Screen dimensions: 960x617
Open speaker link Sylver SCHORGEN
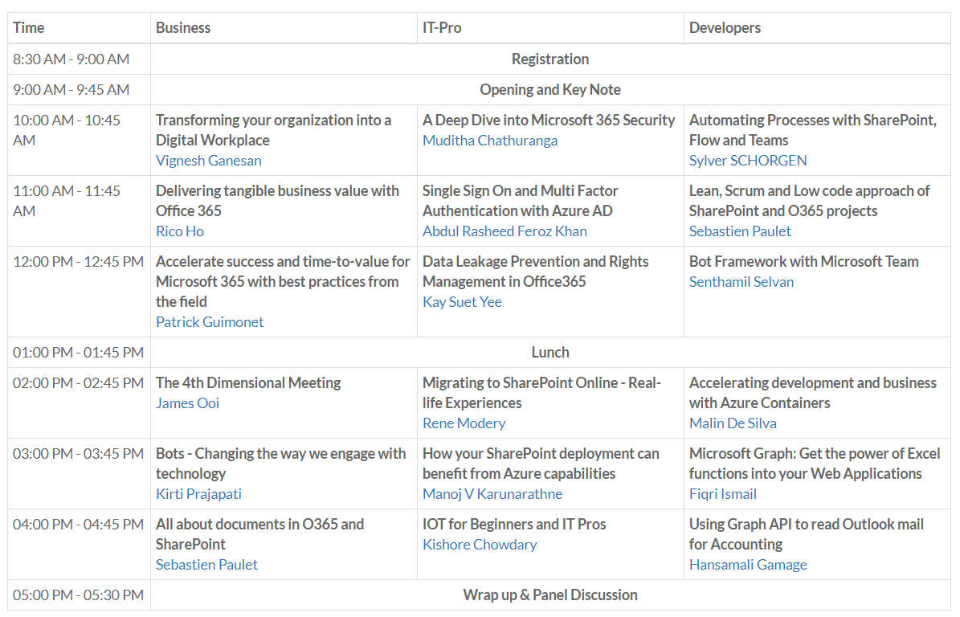tap(748, 161)
